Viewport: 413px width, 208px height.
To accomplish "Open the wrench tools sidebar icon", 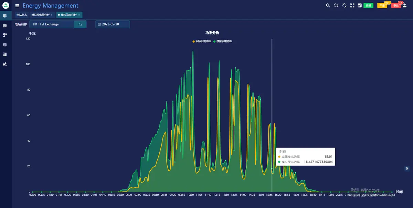I will click(x=5, y=64).
